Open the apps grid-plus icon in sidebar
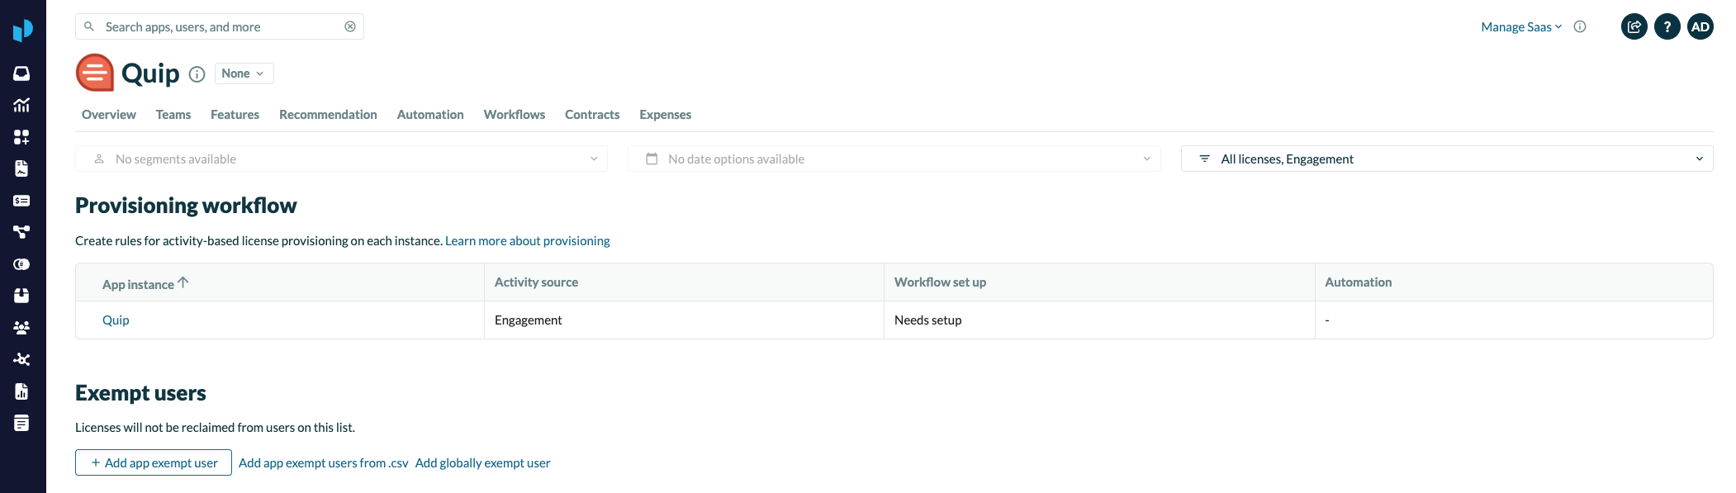Image resolution: width=1736 pixels, height=493 pixels. coord(21,137)
